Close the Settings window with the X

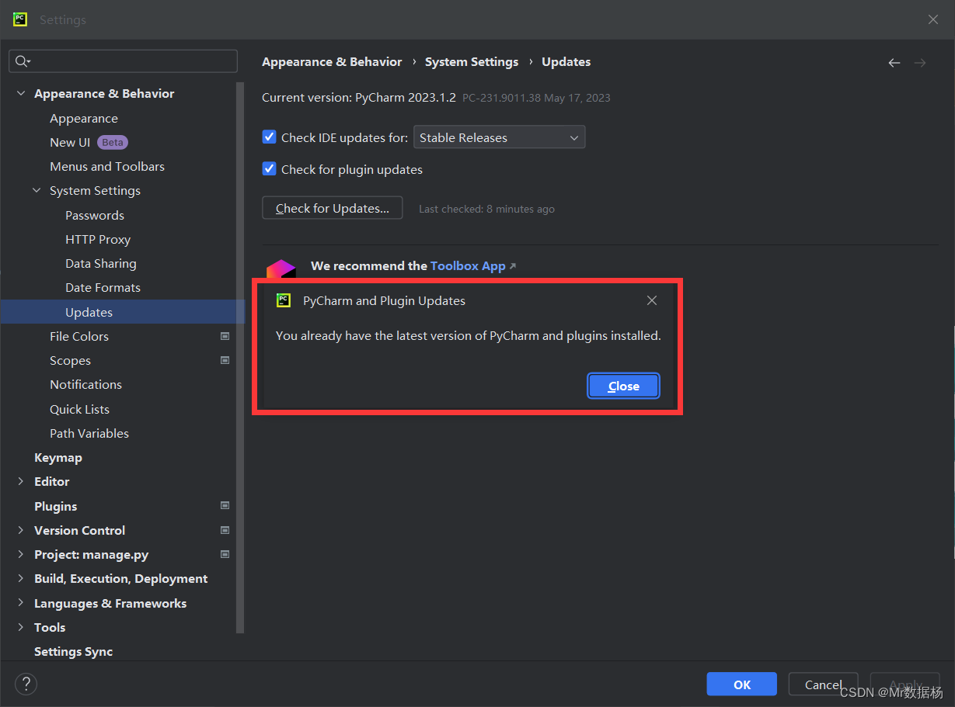(933, 19)
